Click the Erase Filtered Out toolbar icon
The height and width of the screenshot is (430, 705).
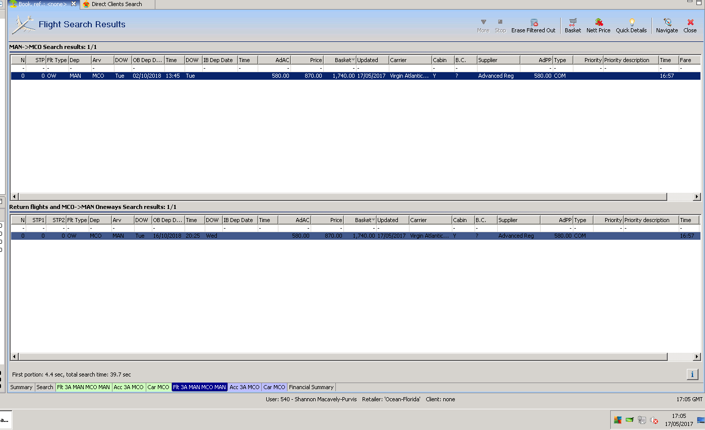(x=534, y=23)
